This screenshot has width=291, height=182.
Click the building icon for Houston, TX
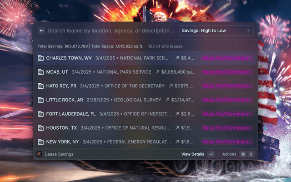pyautogui.click(x=40, y=128)
